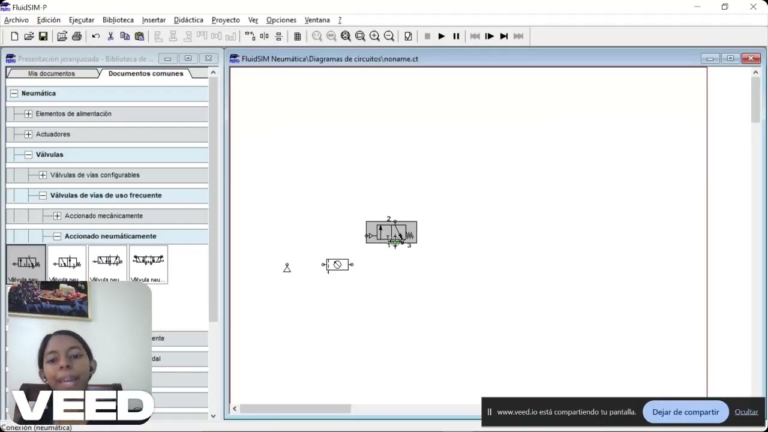Collapse the Neumática library group
Viewport: 768px width, 432px height.
[14, 94]
